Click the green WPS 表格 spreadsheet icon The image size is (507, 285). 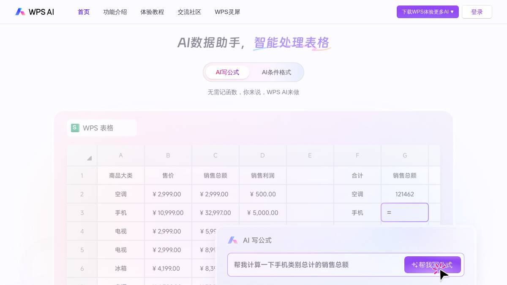click(75, 128)
